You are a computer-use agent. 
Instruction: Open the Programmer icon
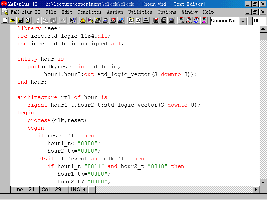coord(121,20)
